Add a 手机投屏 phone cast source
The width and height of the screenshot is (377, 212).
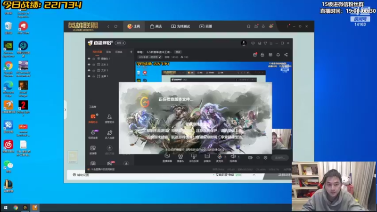(x=194, y=158)
